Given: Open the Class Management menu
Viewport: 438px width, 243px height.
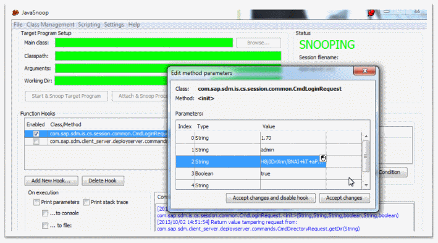Looking at the screenshot, I should click(50, 25).
